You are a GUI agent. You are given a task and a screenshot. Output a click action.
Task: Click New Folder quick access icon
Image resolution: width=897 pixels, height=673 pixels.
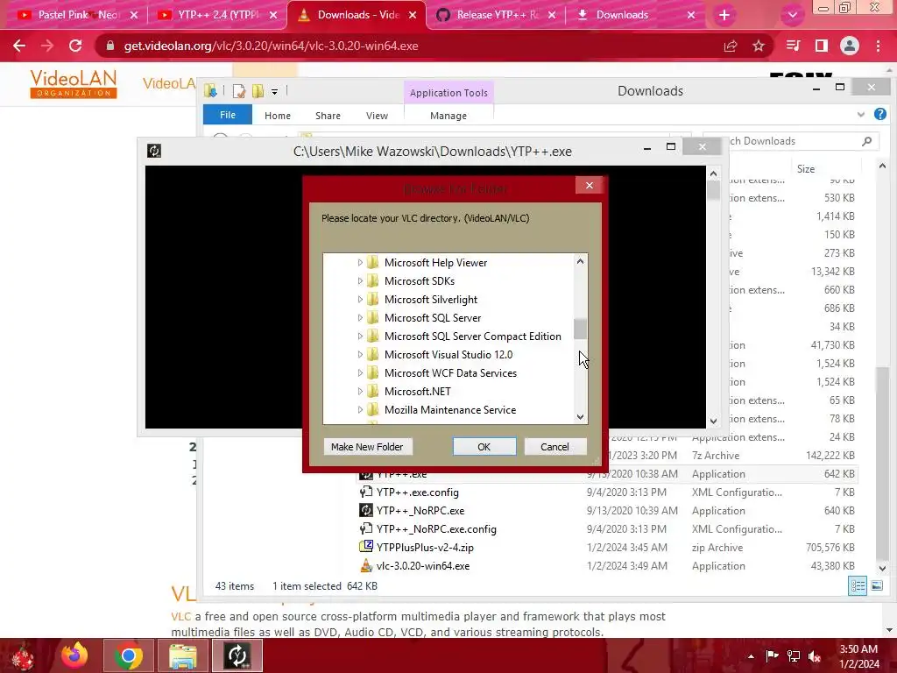click(x=258, y=91)
